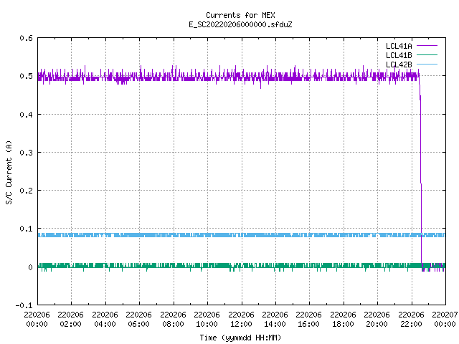Click the 220206 08:00 x-axis tick label
Image resolution: width=459 pixels, height=344 pixels.
pyautogui.click(x=173, y=319)
